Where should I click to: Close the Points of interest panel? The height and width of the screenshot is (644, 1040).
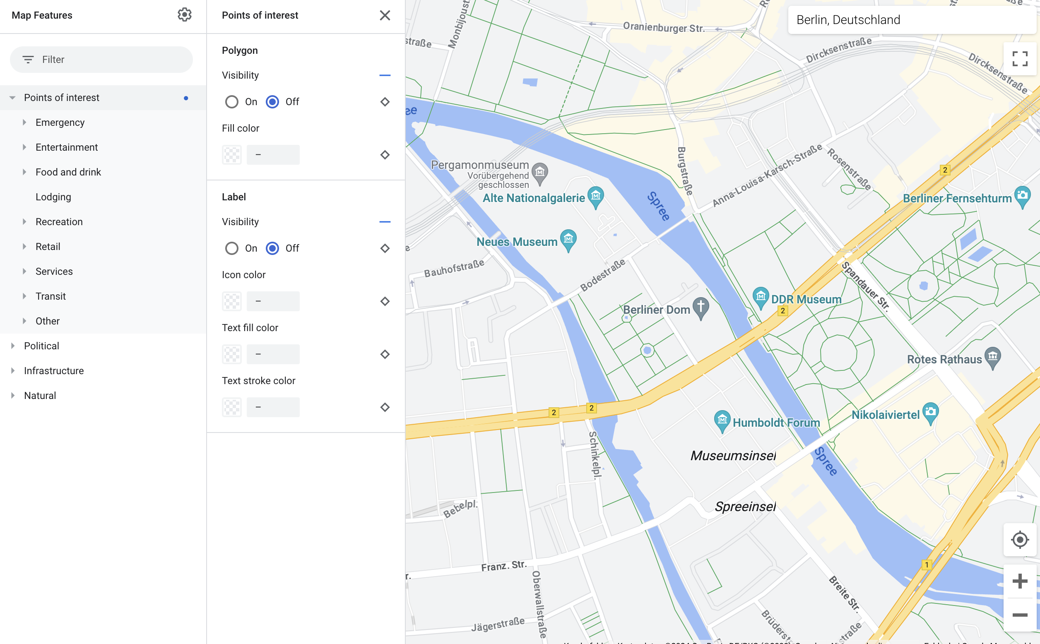pyautogui.click(x=385, y=15)
